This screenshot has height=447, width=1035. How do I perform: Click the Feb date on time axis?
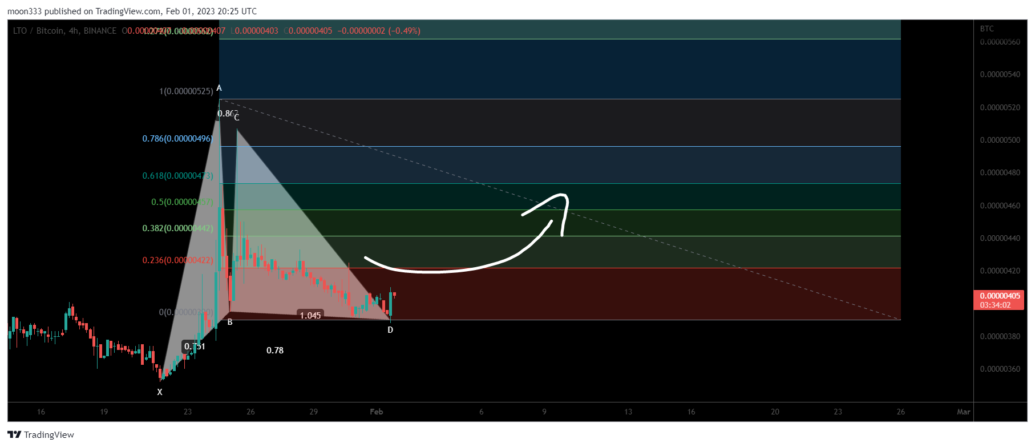(x=377, y=412)
